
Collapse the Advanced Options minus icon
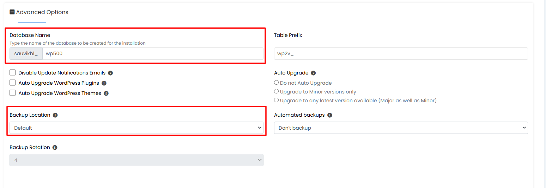(12, 12)
